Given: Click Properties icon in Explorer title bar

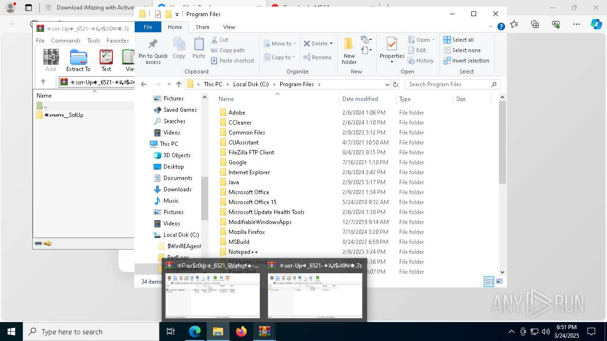Looking at the screenshot, I should click(x=158, y=14).
